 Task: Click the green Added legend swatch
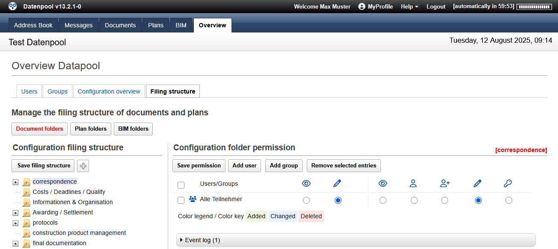coord(256,216)
